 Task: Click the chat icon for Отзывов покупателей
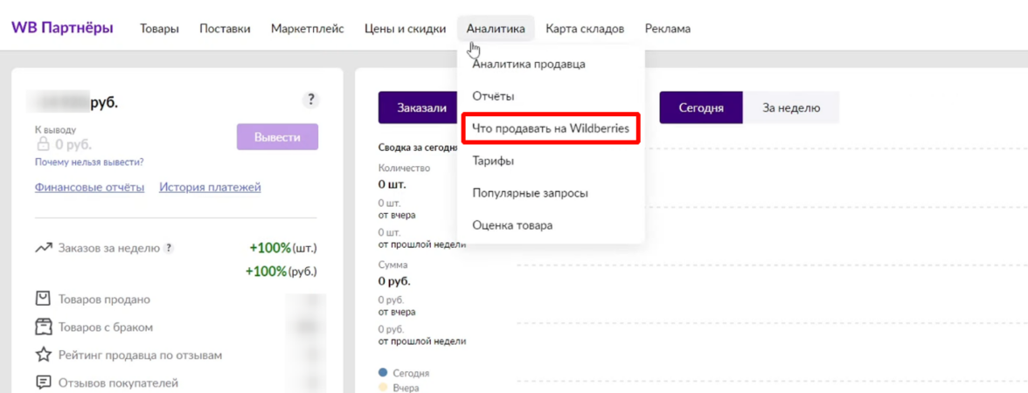[43, 383]
